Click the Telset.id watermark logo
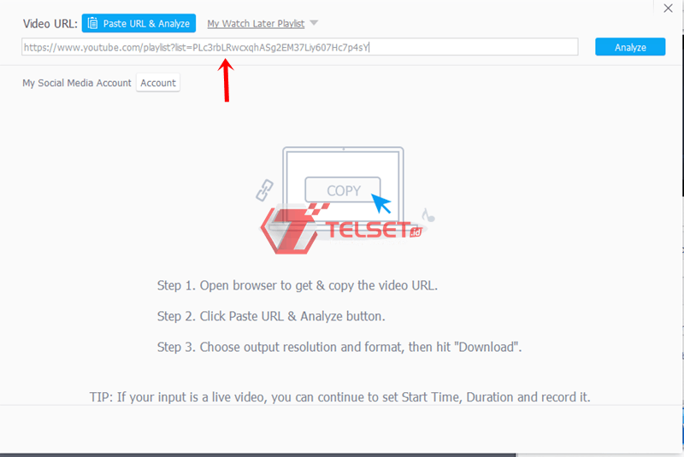Viewport: 684px width, 457px height. (341, 229)
